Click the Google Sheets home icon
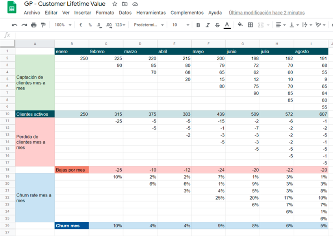Viewport: 333px width, 236px height. tap(12, 7)
